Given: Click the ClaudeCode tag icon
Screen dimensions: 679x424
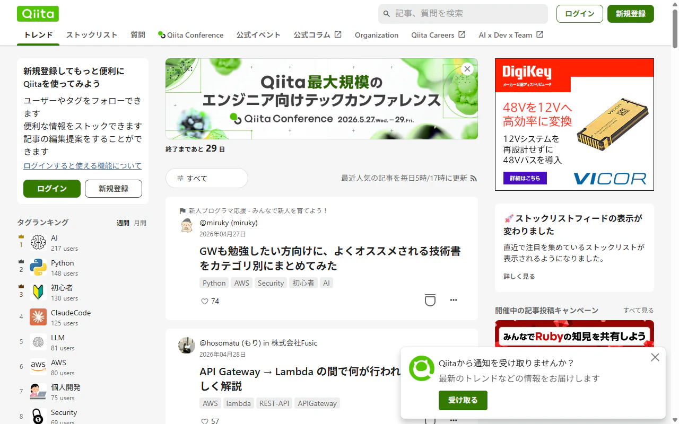Looking at the screenshot, I should 38,317.
